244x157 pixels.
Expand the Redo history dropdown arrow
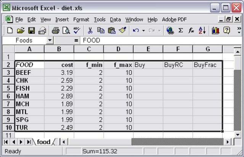(159, 30)
